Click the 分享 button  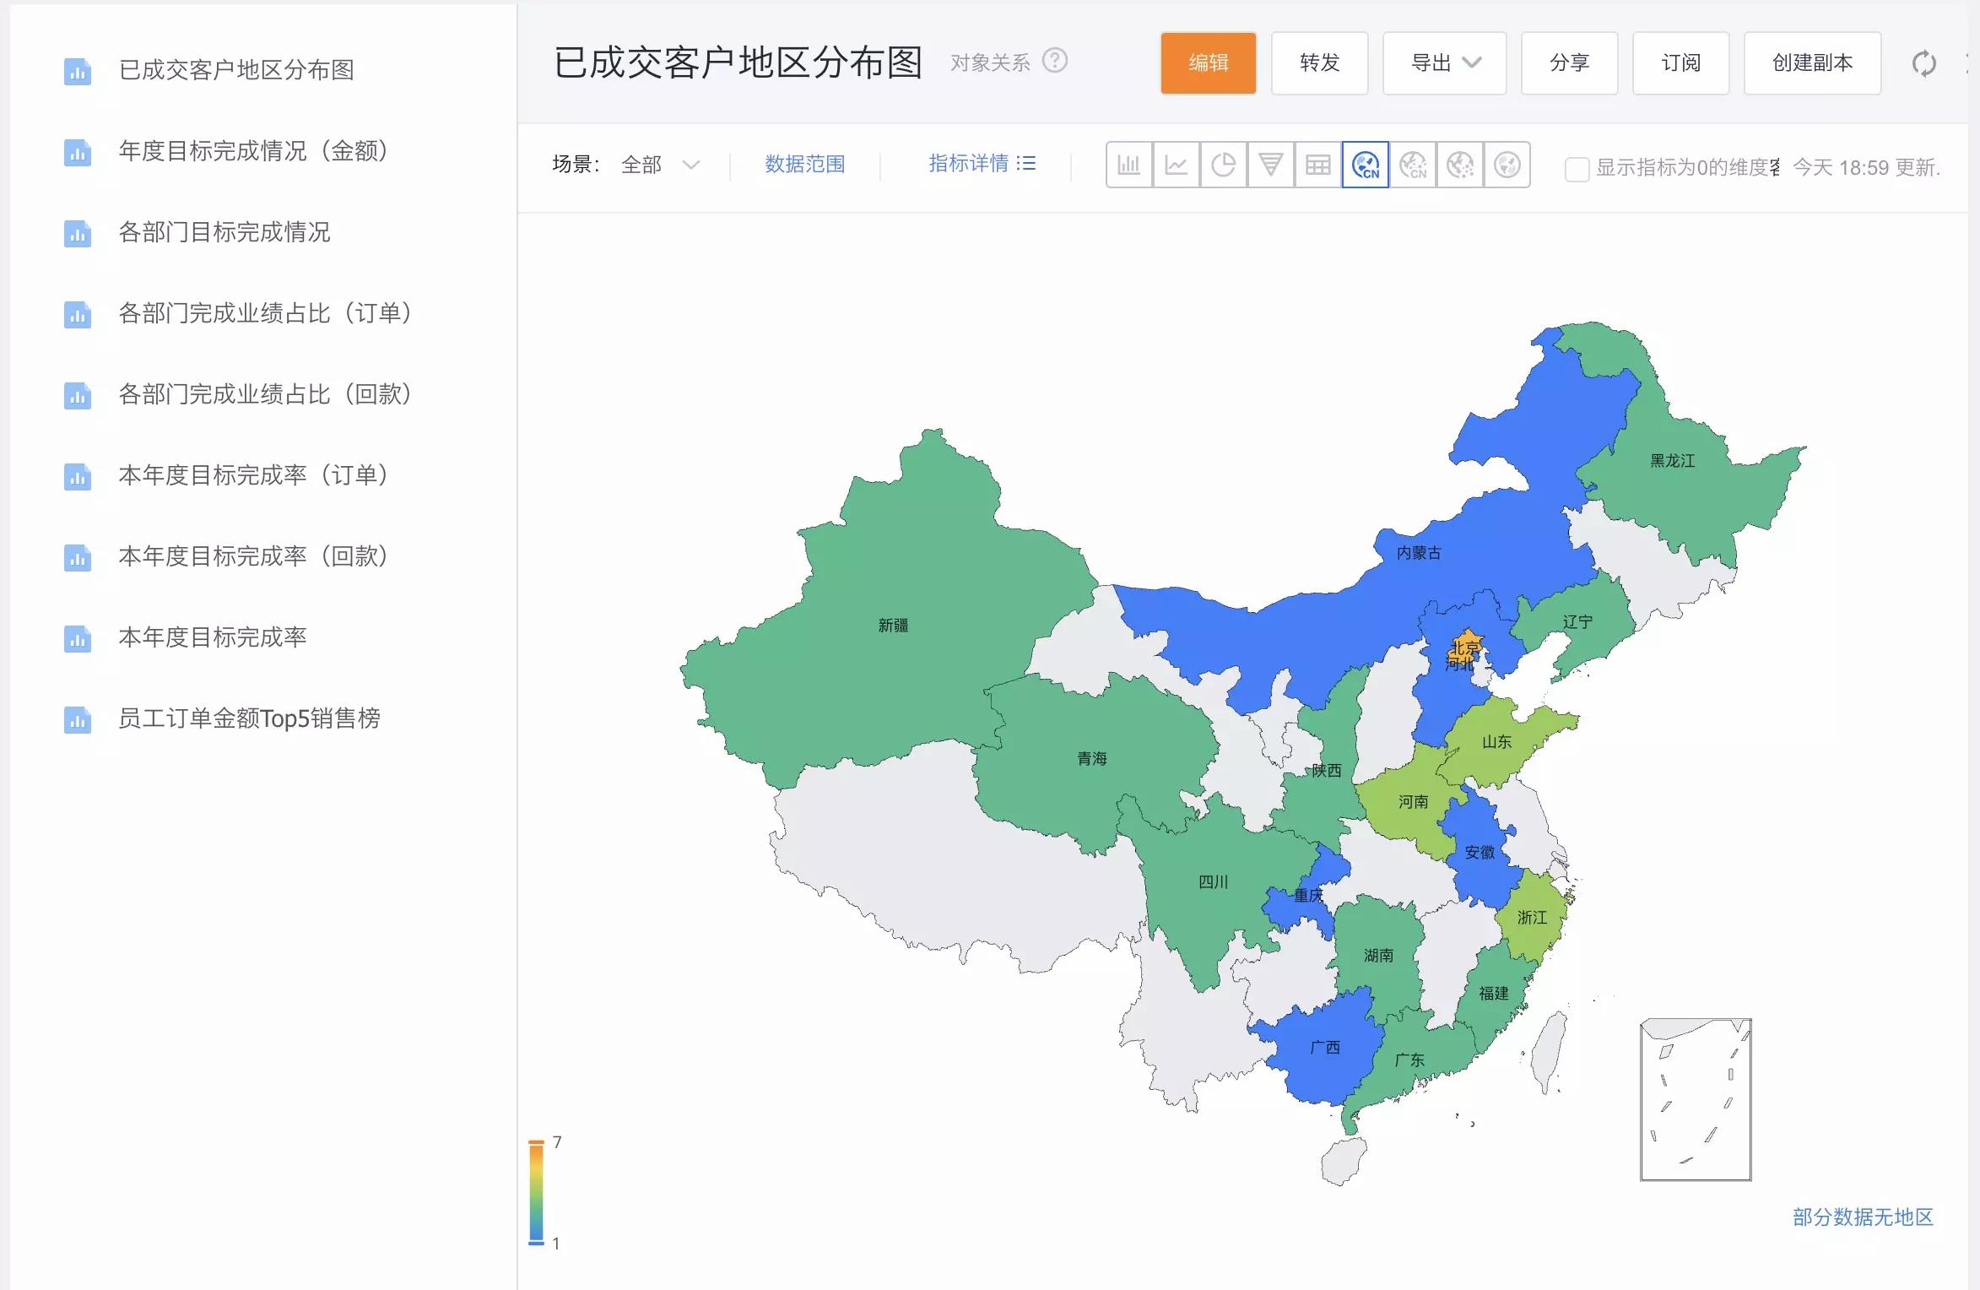[1570, 63]
